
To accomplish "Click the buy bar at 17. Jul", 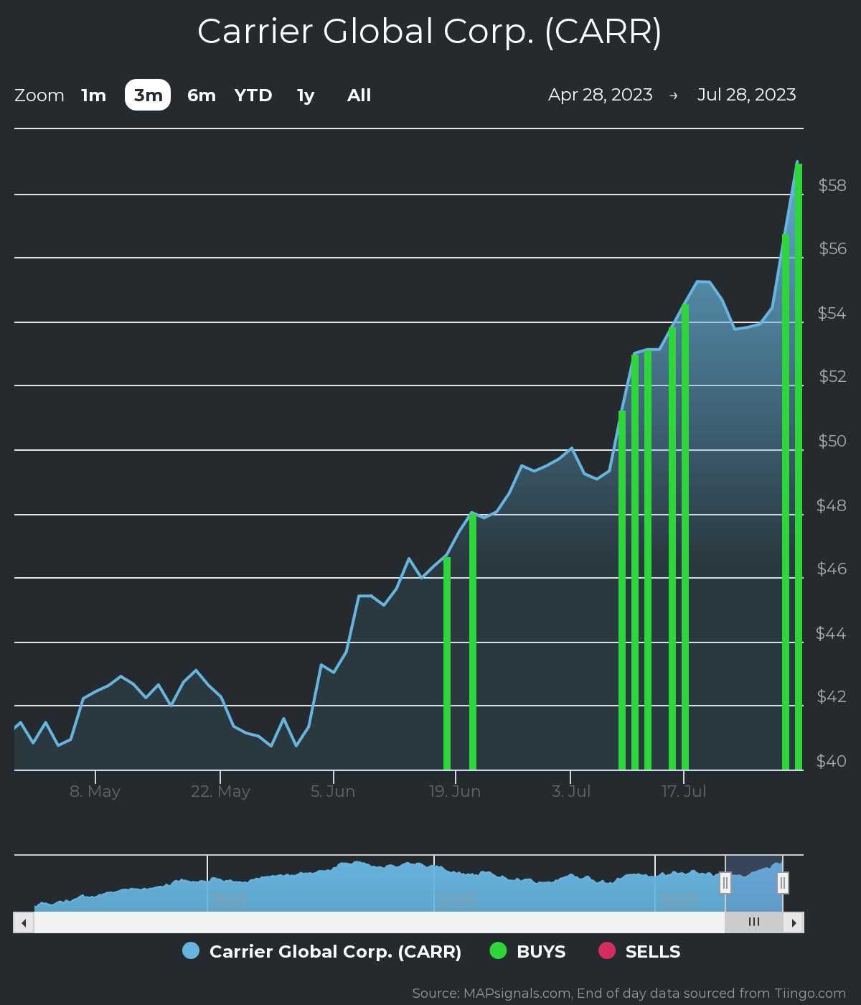I will click(685, 537).
